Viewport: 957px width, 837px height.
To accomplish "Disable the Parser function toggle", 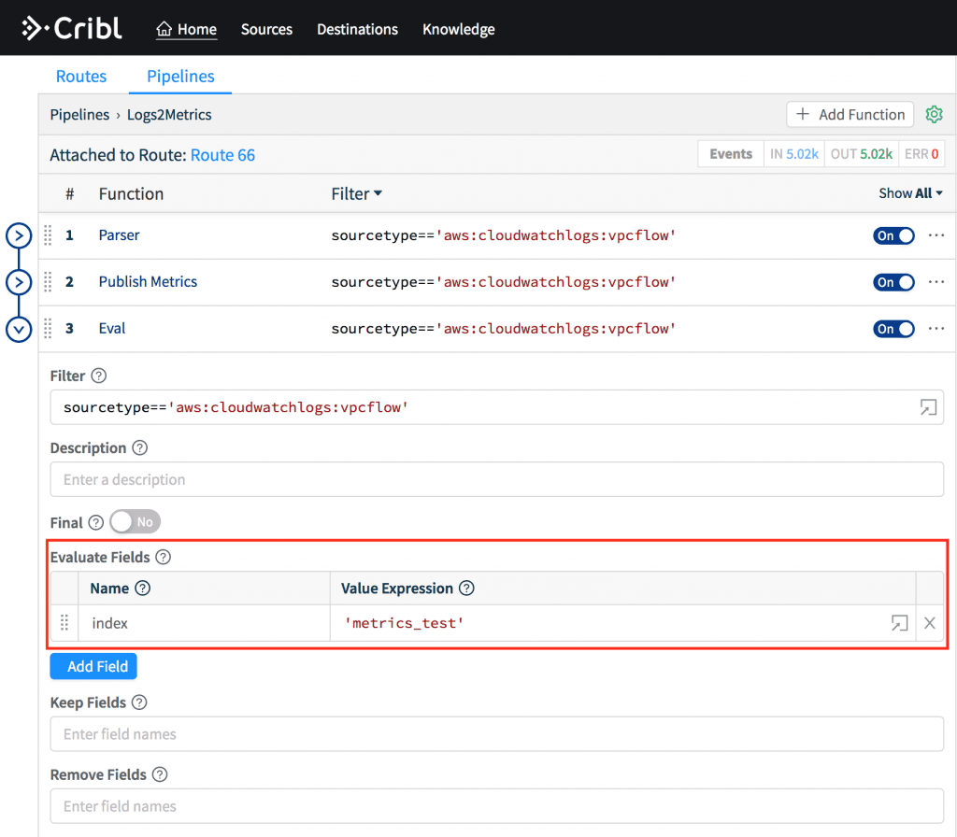I will coord(893,235).
